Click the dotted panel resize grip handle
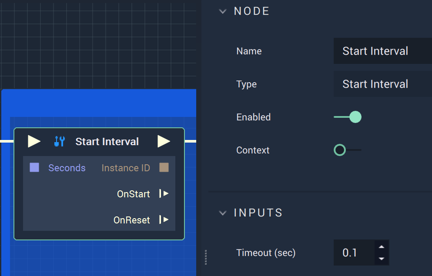The width and height of the screenshot is (432, 276). click(206, 257)
